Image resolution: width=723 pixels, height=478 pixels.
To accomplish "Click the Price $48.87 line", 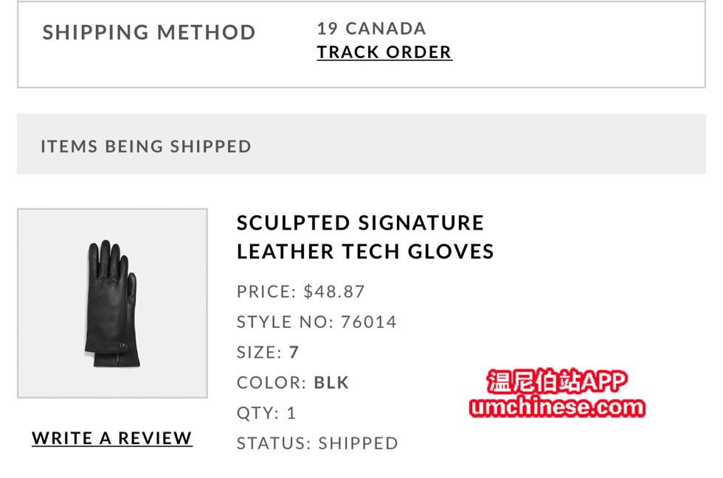I will (301, 292).
